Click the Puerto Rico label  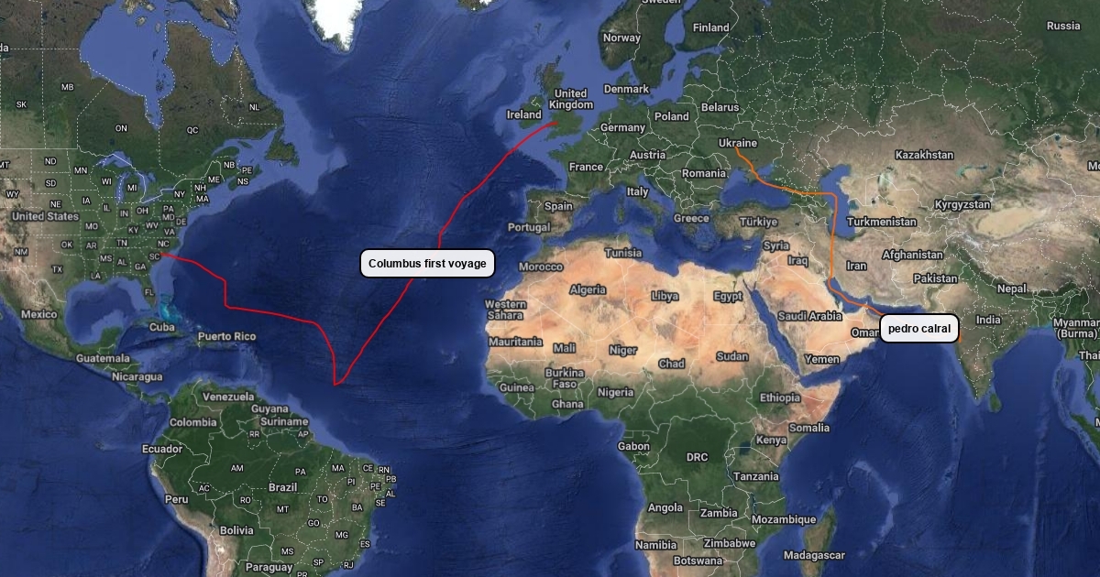click(226, 336)
